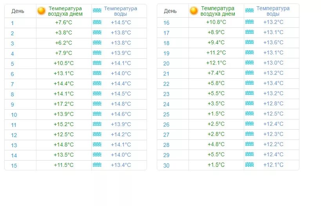
Task: Click the wave icon in day 23 row
Action: pyautogui.click(x=250, y=93)
